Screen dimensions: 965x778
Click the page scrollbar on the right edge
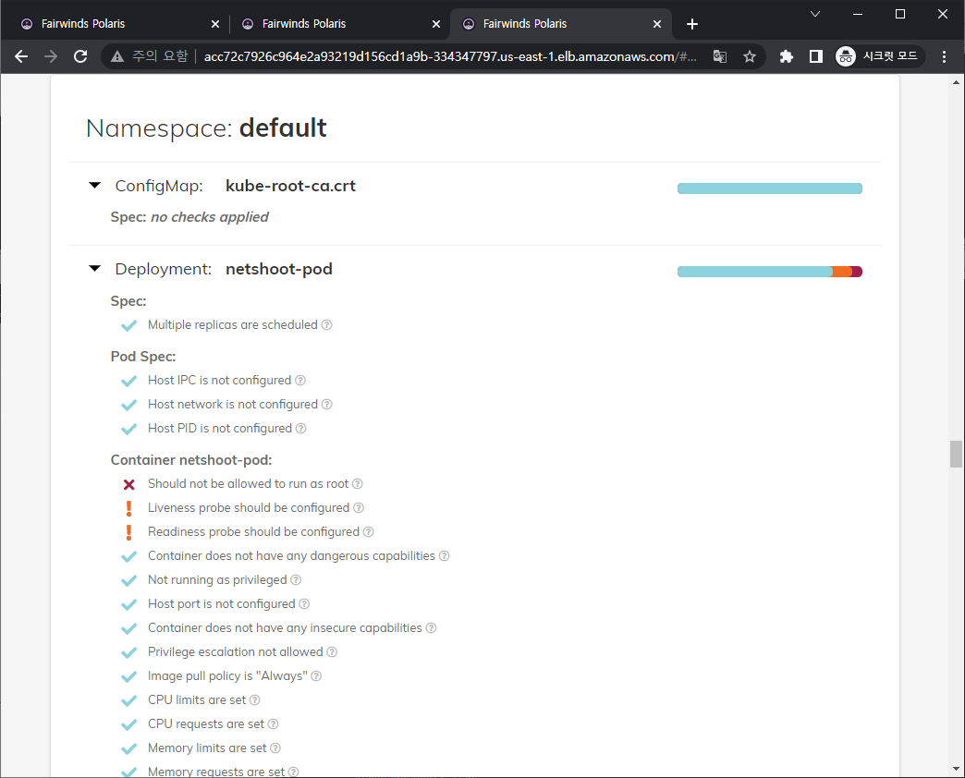coord(956,453)
